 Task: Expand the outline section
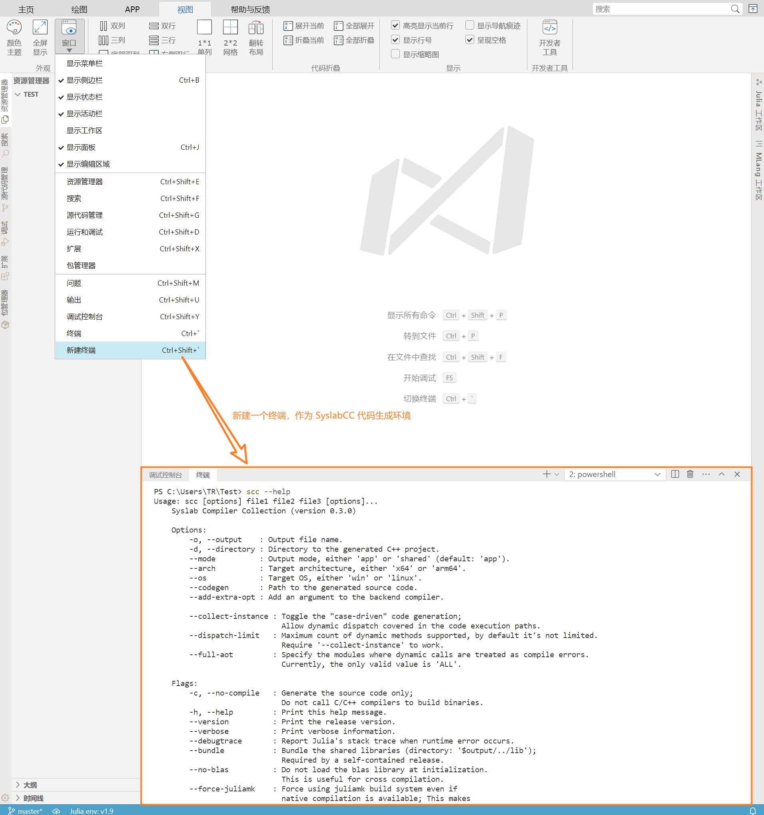pyautogui.click(x=18, y=785)
